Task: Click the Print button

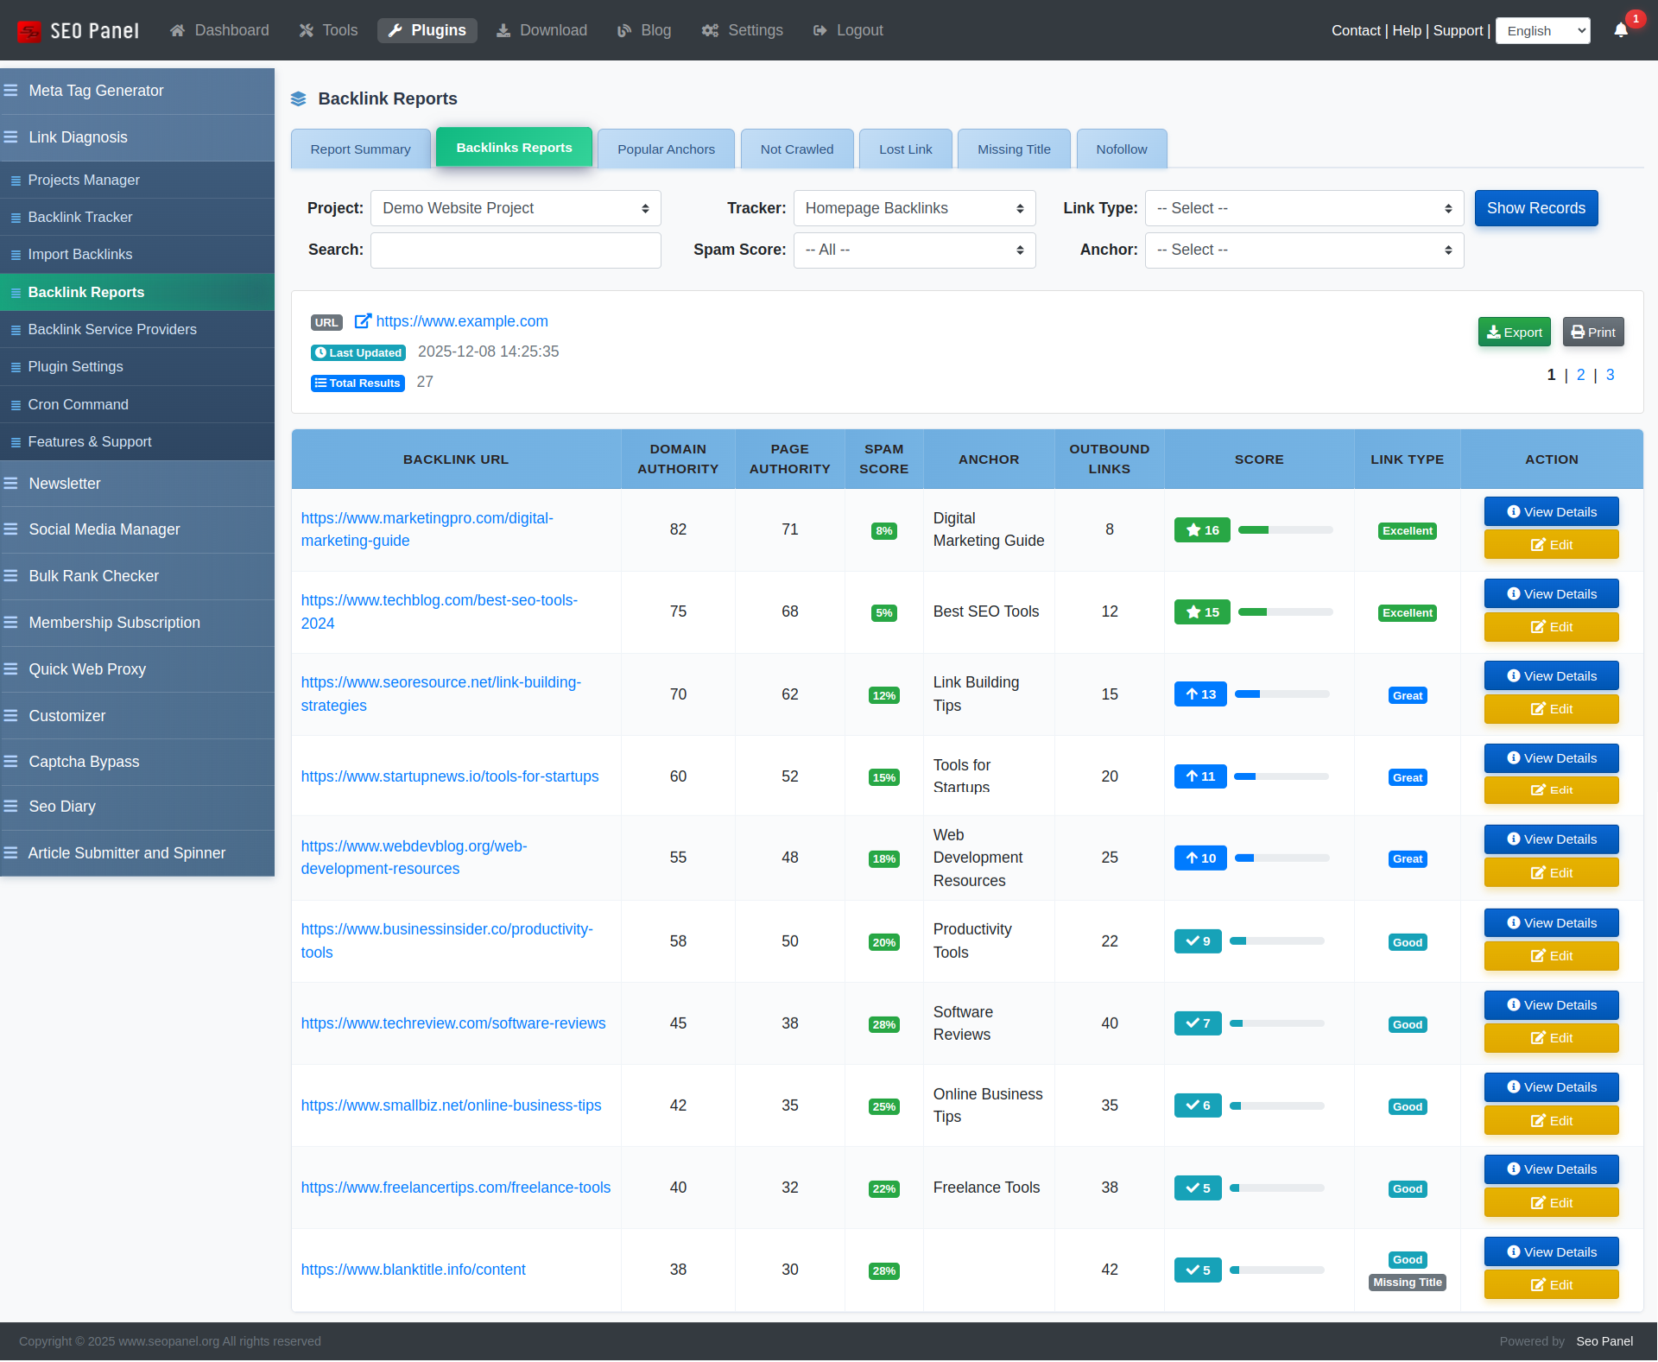Action: click(1592, 332)
